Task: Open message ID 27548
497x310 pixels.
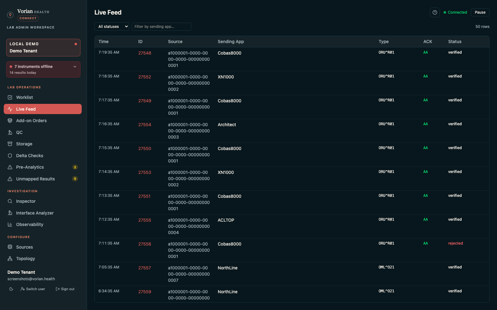Action: pos(145,53)
